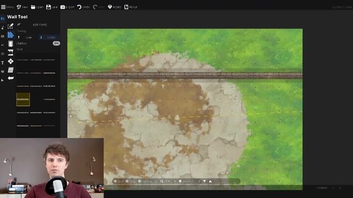Click Save in the top toolbar
This screenshot has height=198, width=353.
51,7
